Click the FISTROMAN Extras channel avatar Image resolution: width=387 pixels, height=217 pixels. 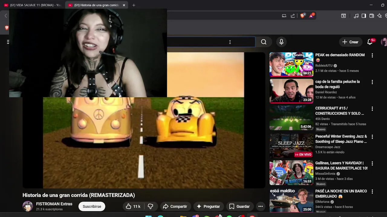point(28,206)
